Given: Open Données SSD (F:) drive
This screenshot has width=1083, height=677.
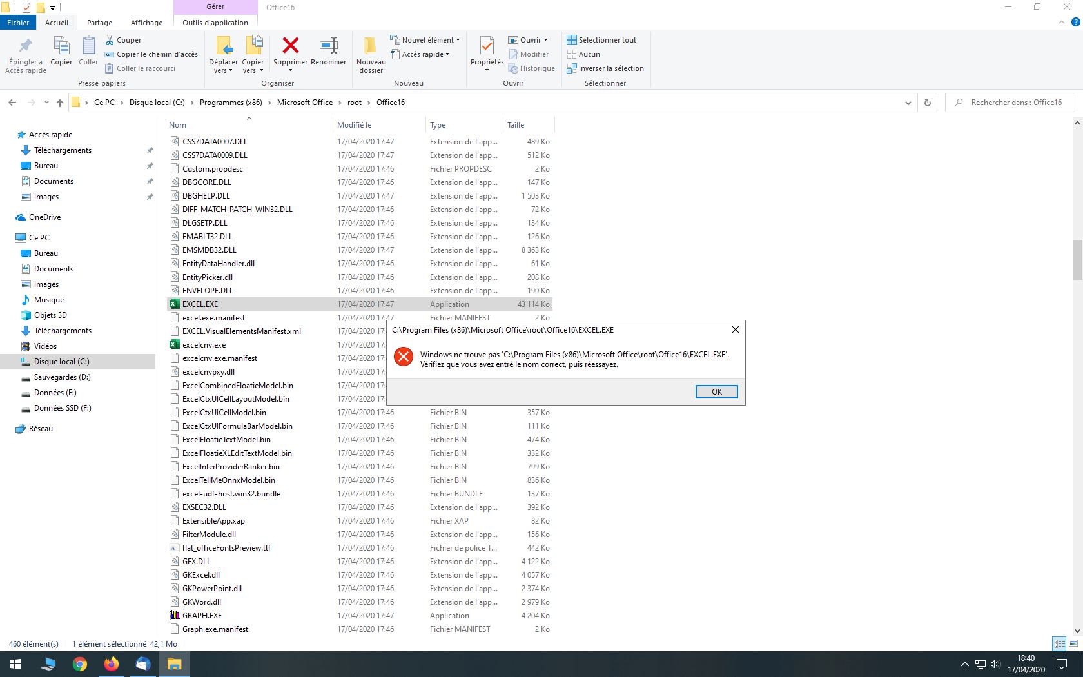Looking at the screenshot, I should click(x=63, y=408).
